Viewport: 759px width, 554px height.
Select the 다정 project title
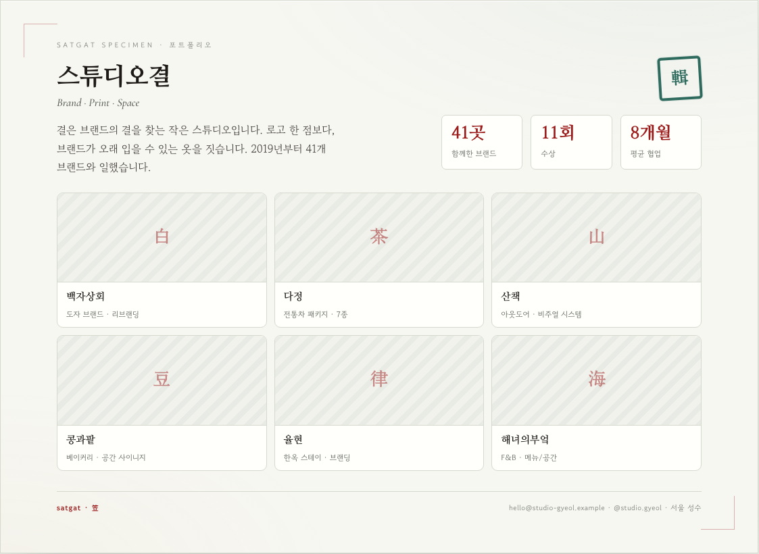coord(293,296)
